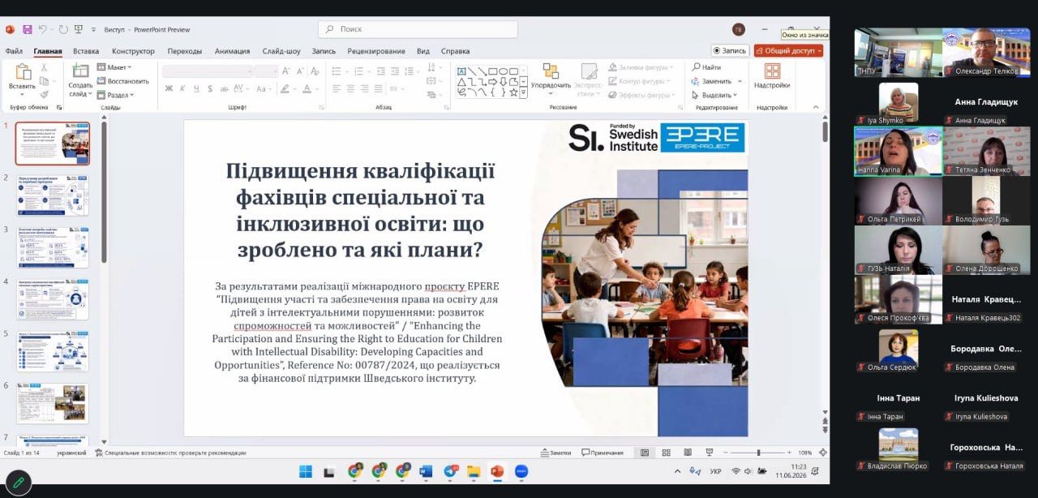Open File Explorer from taskbar

click(x=474, y=471)
